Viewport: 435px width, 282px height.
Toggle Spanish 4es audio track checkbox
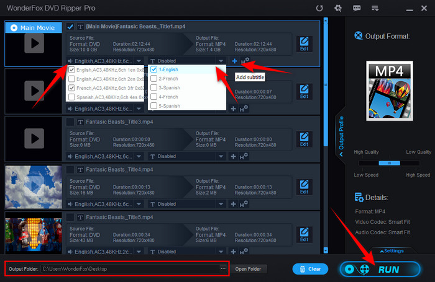point(71,97)
